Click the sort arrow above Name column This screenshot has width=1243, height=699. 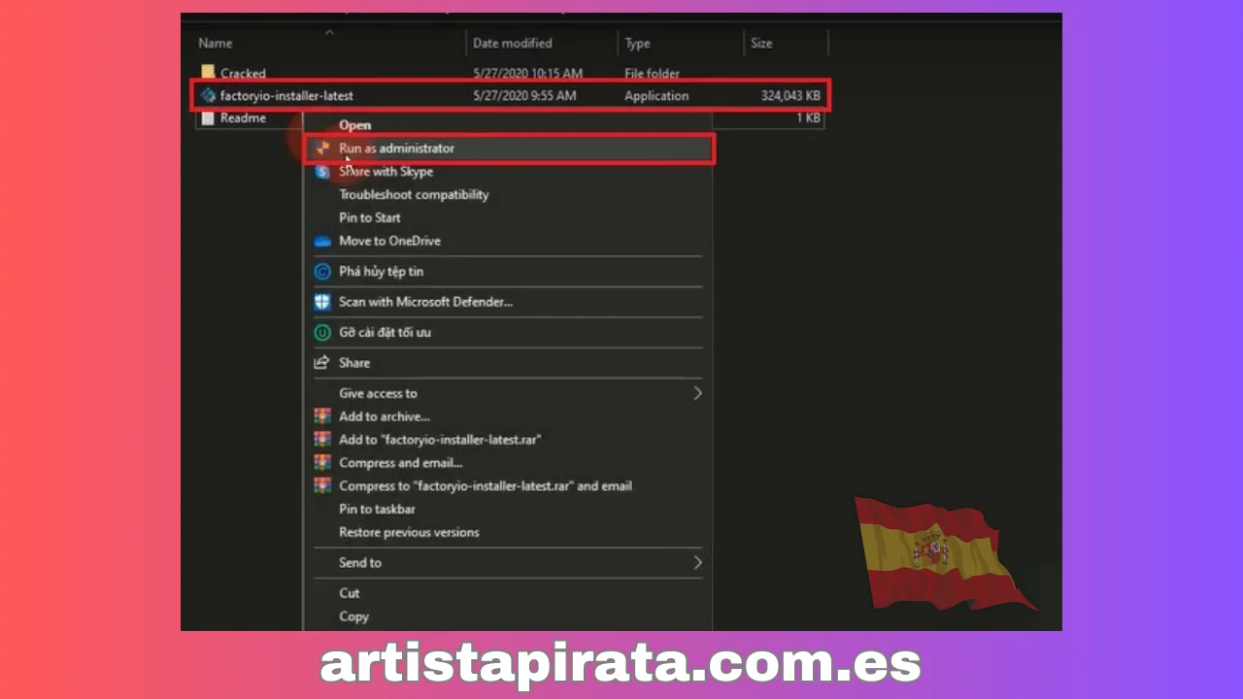(329, 33)
